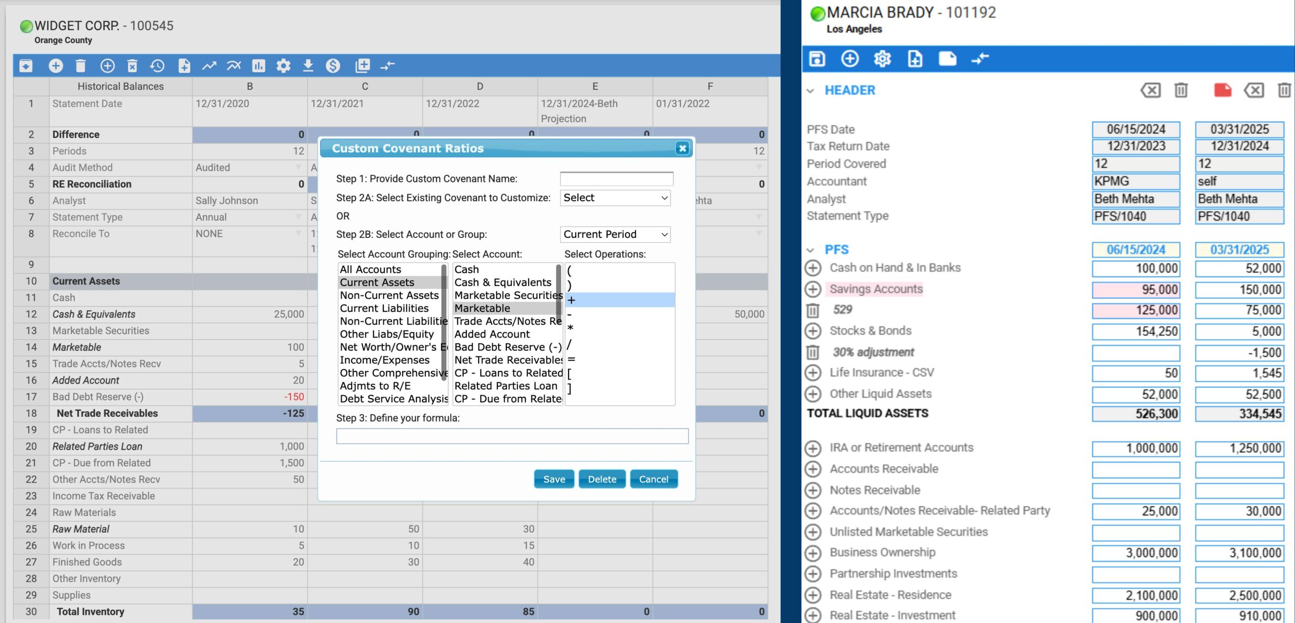
Task: Open the NONE Reconcile To dropdown in column B
Action: click(298, 233)
